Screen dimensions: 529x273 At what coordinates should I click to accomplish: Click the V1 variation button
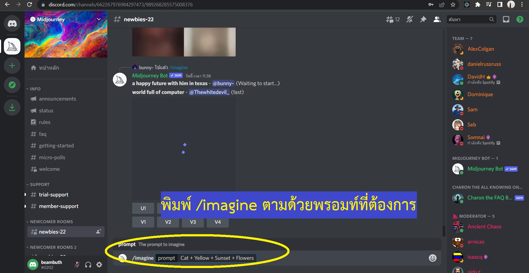pos(143,222)
